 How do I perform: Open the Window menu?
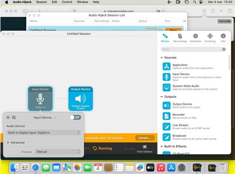click(82, 2)
